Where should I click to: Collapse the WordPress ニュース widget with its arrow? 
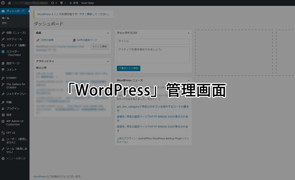pos(188,80)
